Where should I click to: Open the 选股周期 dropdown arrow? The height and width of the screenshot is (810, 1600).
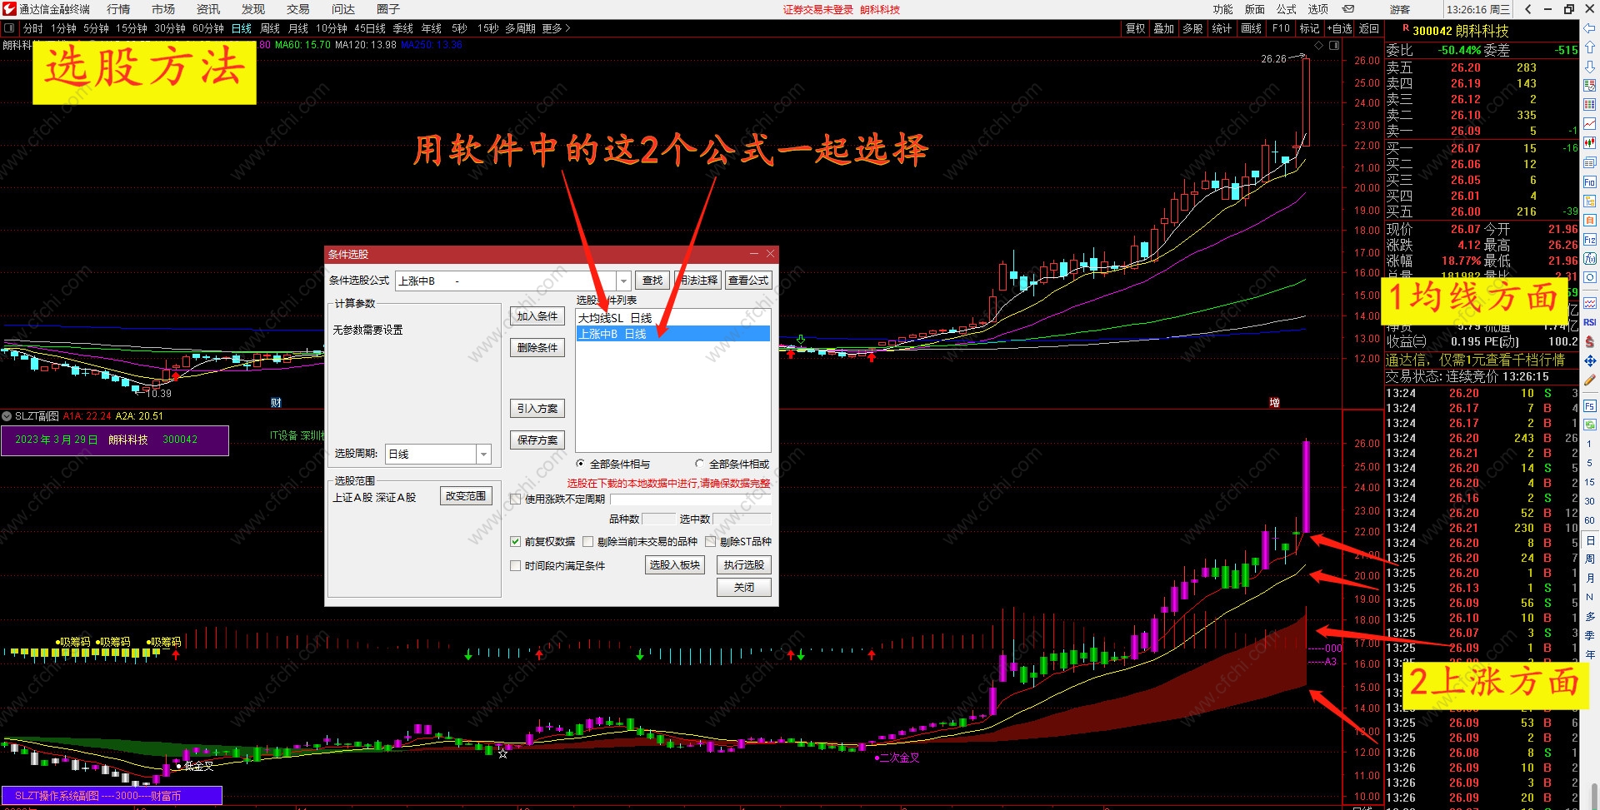pos(483,454)
